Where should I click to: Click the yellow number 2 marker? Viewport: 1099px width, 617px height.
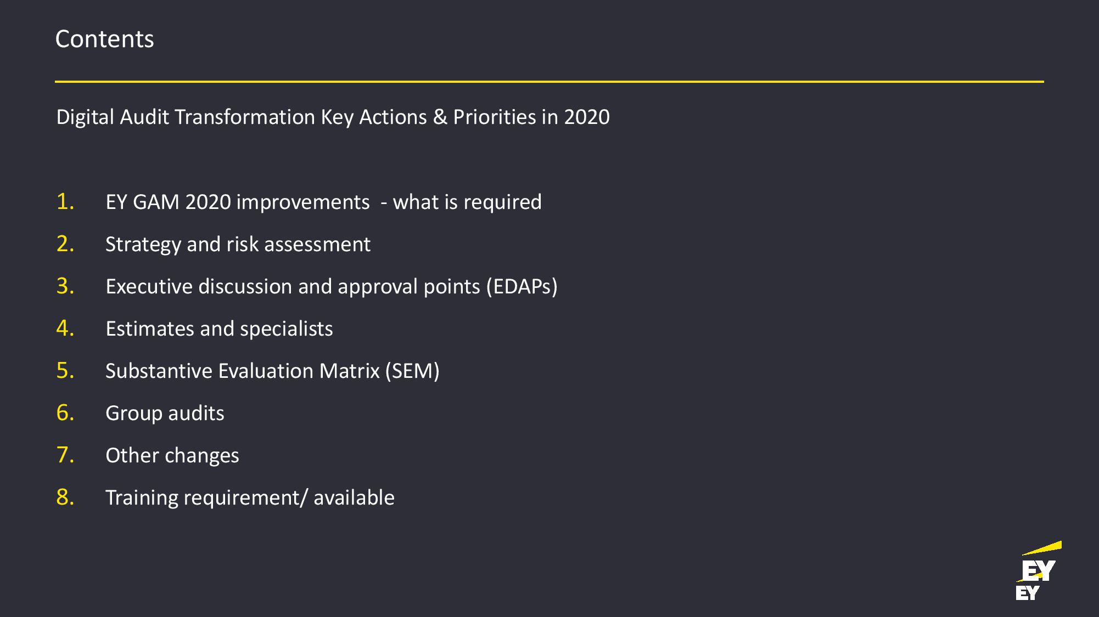[65, 244]
